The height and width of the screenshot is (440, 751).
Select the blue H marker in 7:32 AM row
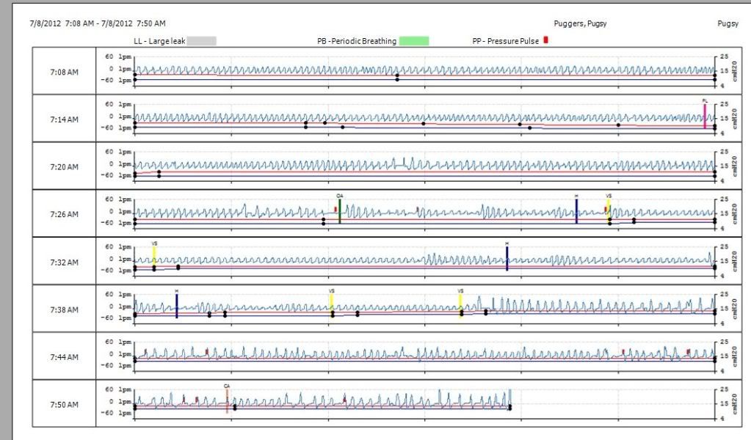(x=507, y=259)
